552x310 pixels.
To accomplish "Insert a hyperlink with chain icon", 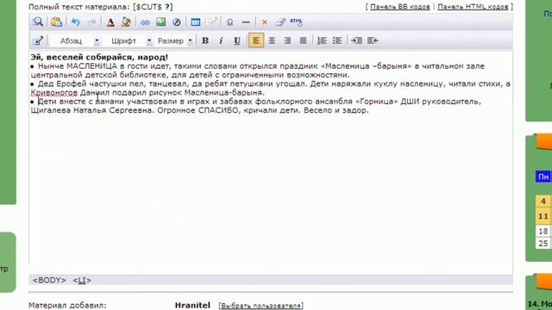I will (x=145, y=22).
